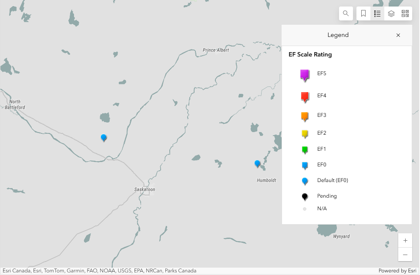Screen dimensions: 420x275
Task: Click the 'EF1' legend label
Action: pyautogui.click(x=322, y=149)
